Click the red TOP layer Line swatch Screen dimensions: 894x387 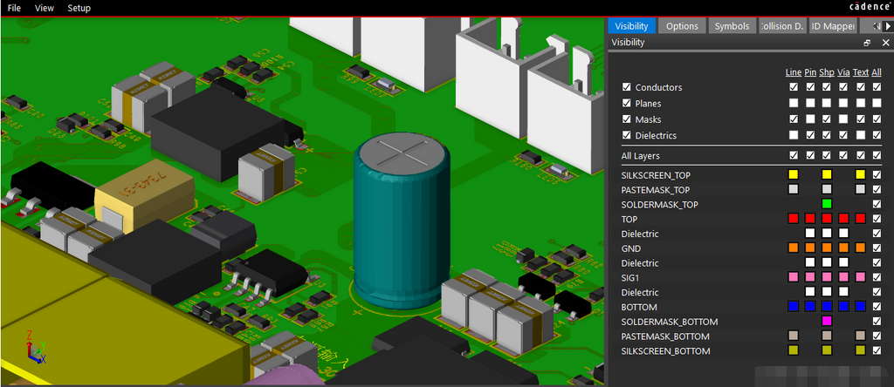(793, 219)
